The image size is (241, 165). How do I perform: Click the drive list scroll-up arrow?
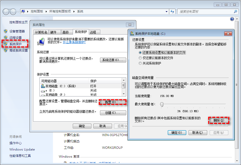pyautogui.click(x=124, y=80)
